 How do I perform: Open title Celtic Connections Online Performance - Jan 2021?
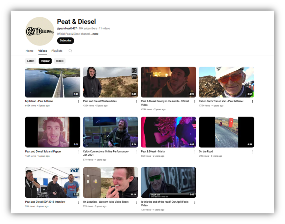106,153
